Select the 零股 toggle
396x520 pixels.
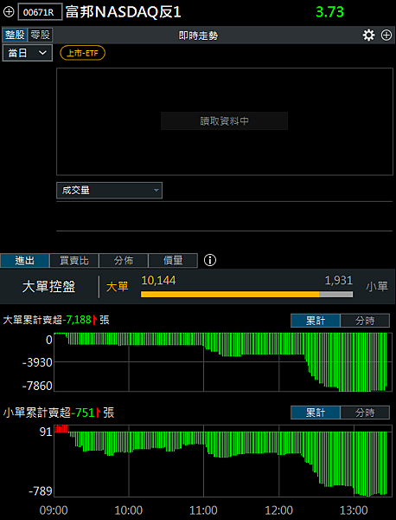(40, 36)
